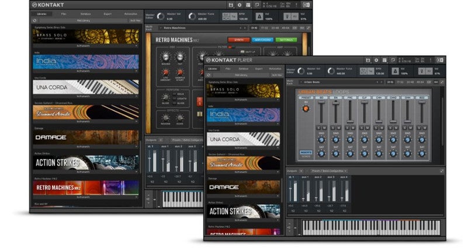Open the save menu in Kontakt Player
Image resolution: width=475 pixels, height=248 pixels.
pos(367,60)
